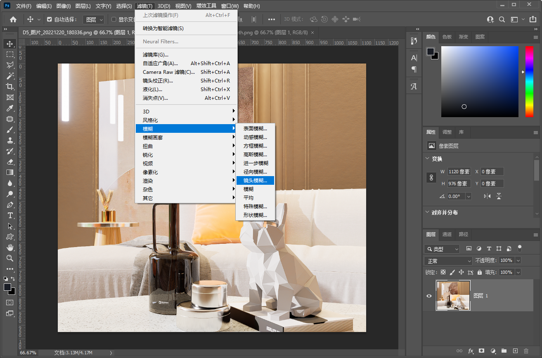The width and height of the screenshot is (542, 358).
Task: Open the 图层 auto-select dropdown
Action: coord(94,19)
